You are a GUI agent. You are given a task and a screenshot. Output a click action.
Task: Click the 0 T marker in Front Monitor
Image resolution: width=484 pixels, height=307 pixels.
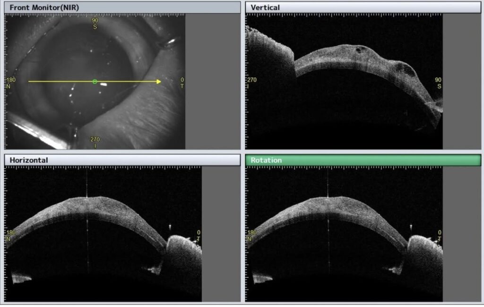182,83
